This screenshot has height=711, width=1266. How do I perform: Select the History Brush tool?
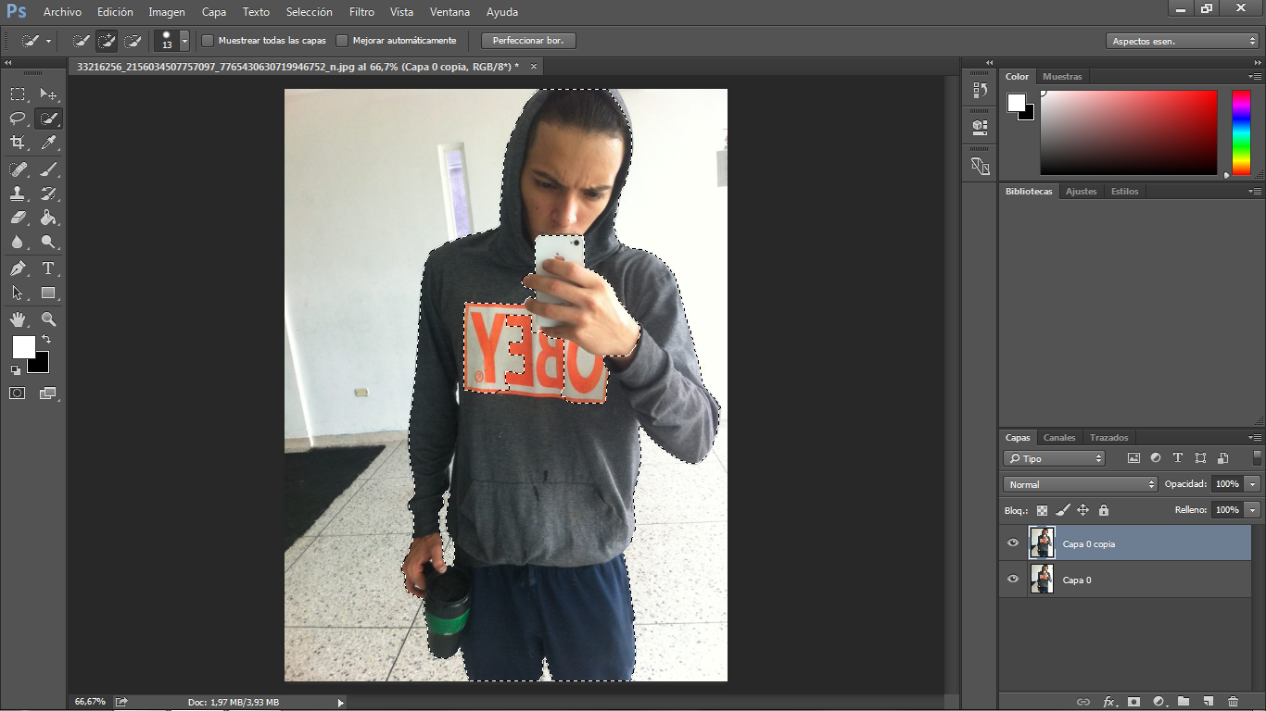pyautogui.click(x=48, y=193)
